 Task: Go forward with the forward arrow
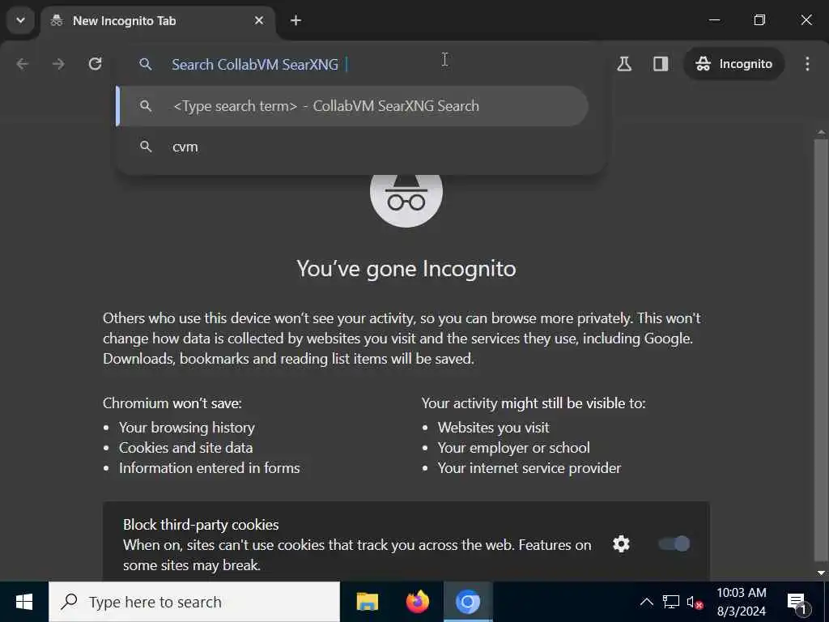click(x=58, y=64)
